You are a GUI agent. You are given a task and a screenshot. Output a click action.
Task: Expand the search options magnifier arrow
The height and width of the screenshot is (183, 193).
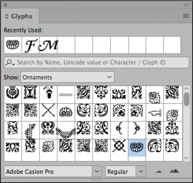click(x=10, y=63)
